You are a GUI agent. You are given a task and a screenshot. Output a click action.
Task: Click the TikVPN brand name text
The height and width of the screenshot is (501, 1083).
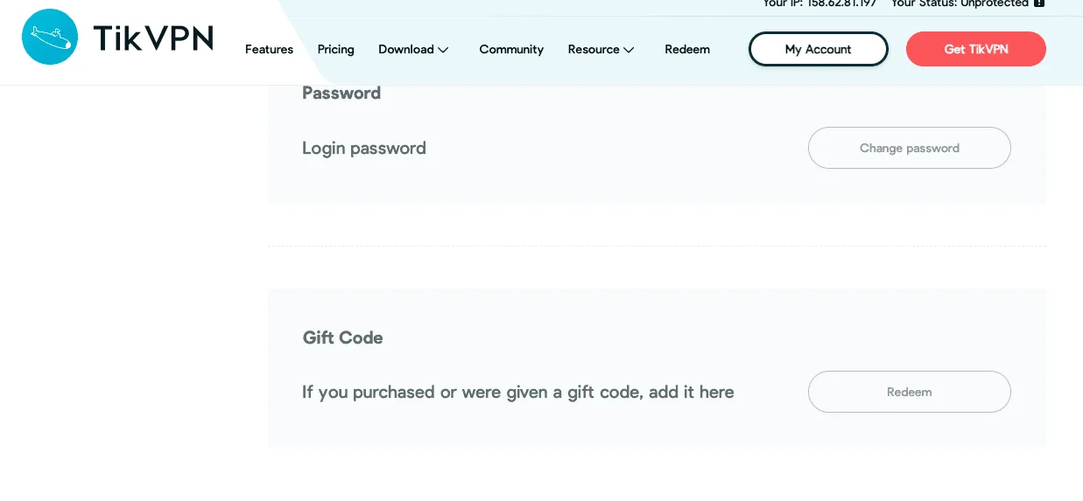[153, 38]
